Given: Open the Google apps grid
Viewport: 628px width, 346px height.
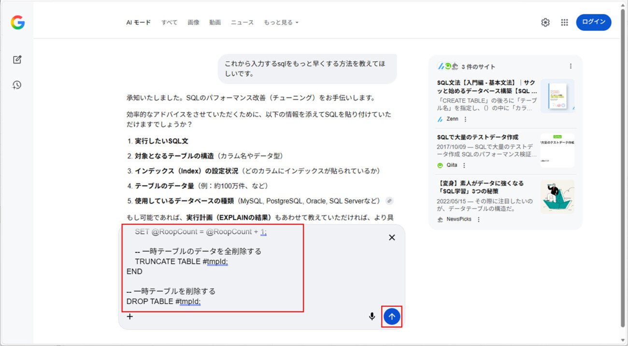Looking at the screenshot, I should [564, 23].
